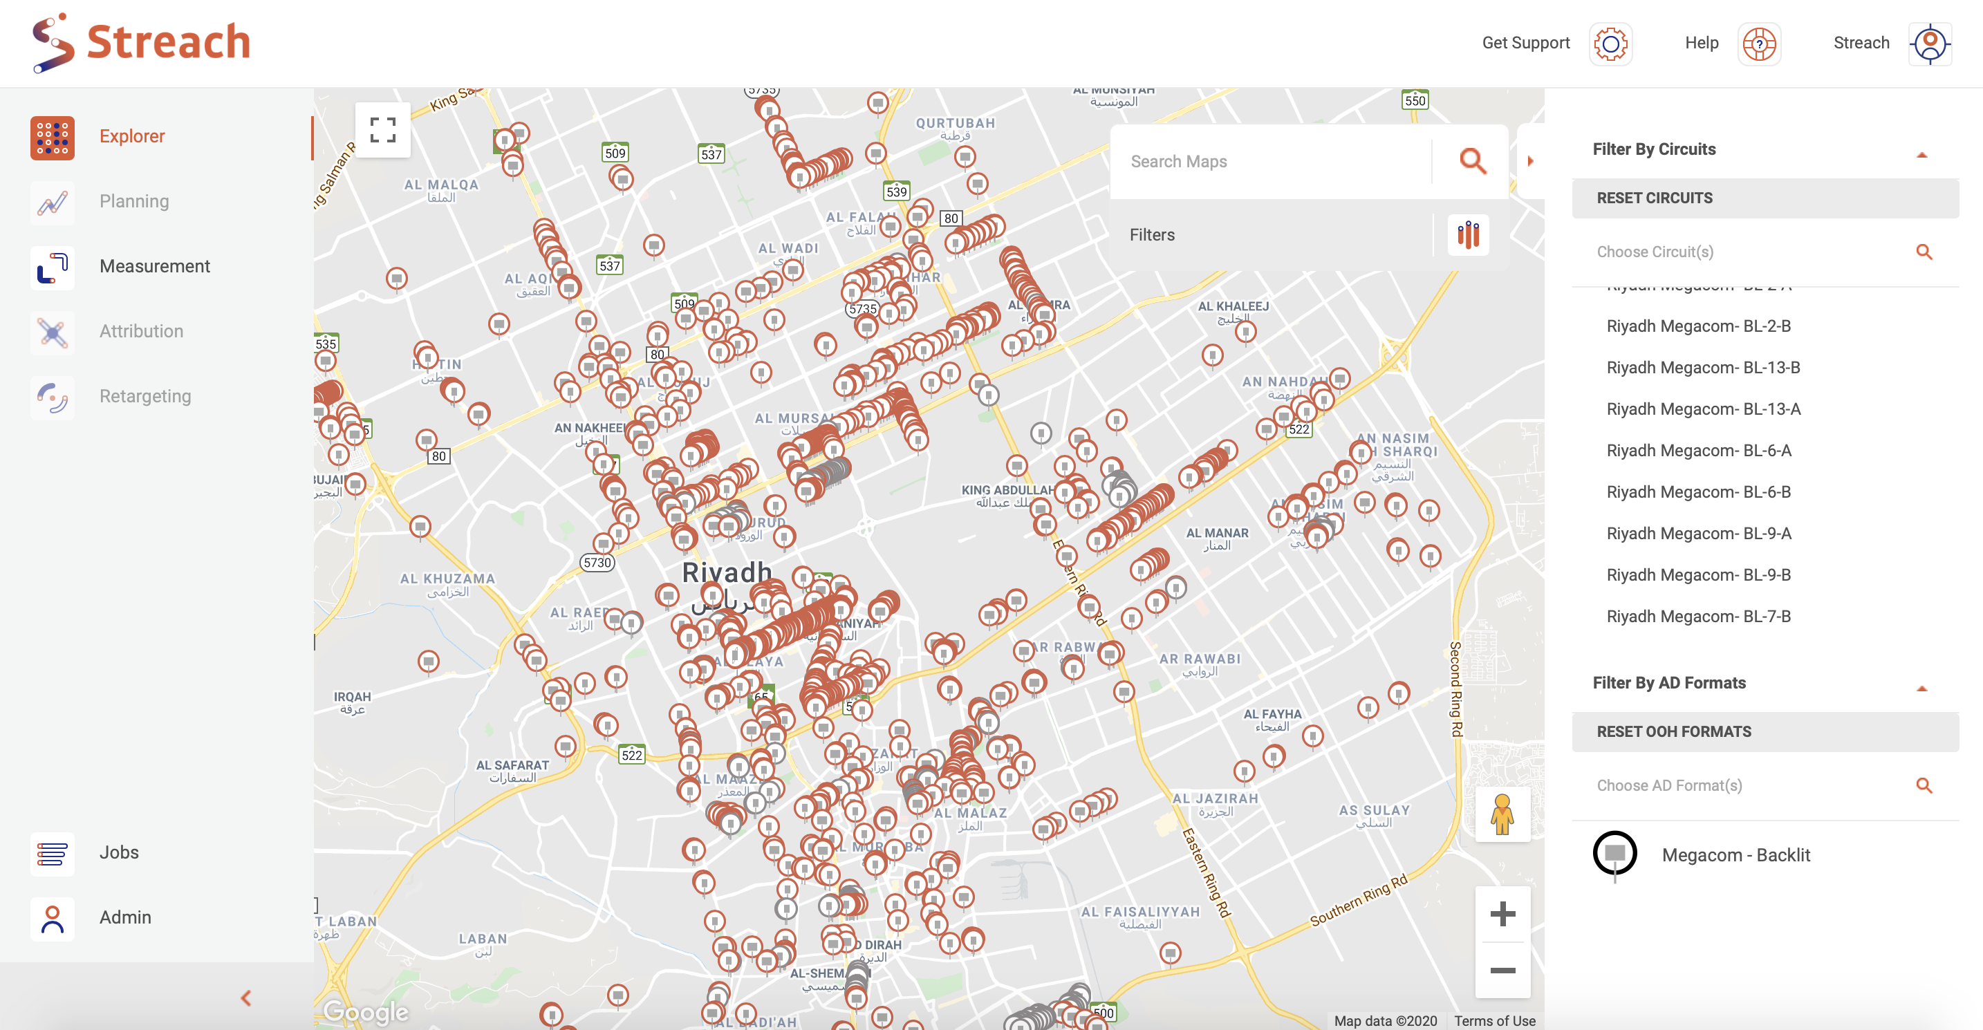This screenshot has height=1030, width=1983.
Task: Zoom in the map with plus
Action: pos(1501,915)
